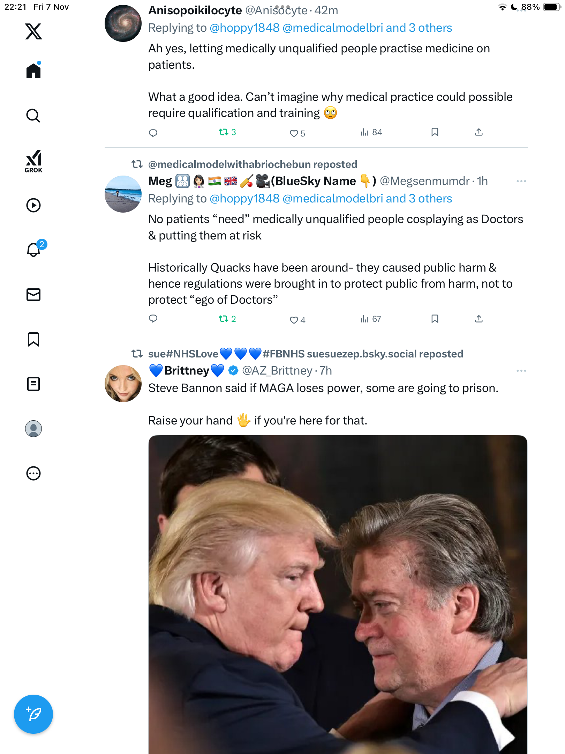Open more options on Brittney's post
The width and height of the screenshot is (565, 754).
[521, 371]
